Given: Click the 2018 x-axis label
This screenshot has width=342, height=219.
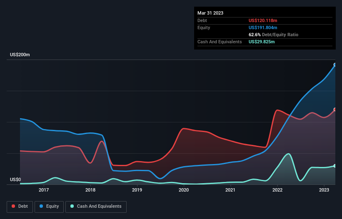Looking at the screenshot, I should [90, 190].
